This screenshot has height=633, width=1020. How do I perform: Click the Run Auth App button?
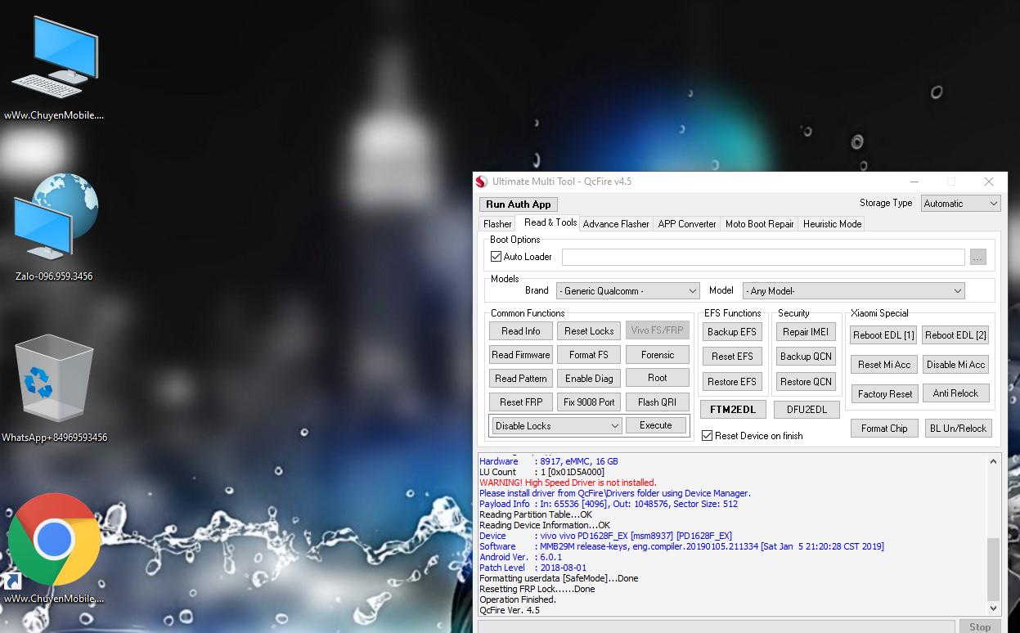519,204
